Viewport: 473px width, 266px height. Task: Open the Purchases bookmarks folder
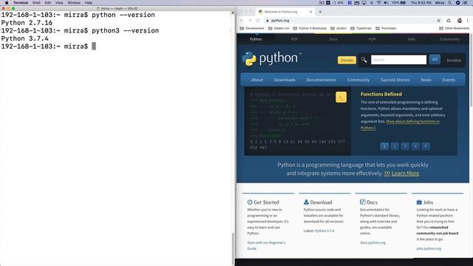click(386, 28)
